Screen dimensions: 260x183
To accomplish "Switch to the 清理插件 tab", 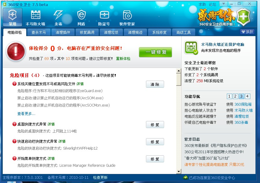I will [x=63, y=33].
